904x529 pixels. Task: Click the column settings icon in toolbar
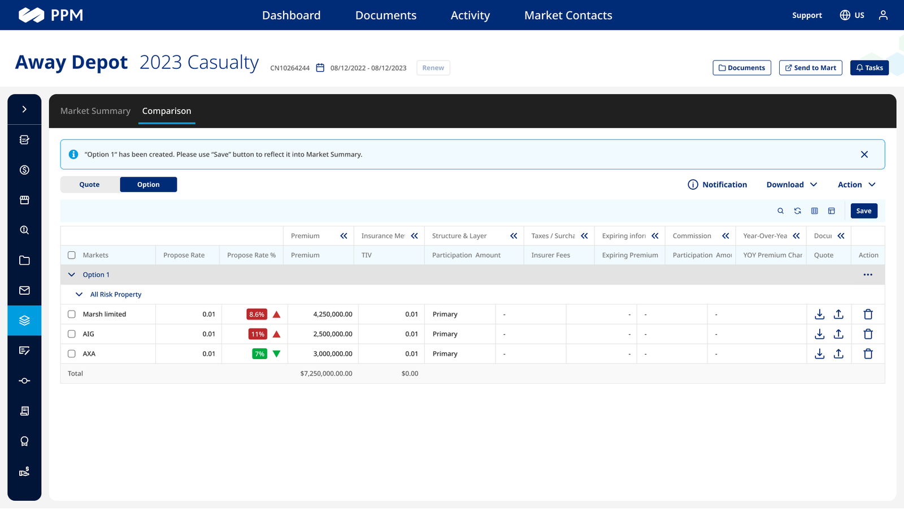[814, 211]
